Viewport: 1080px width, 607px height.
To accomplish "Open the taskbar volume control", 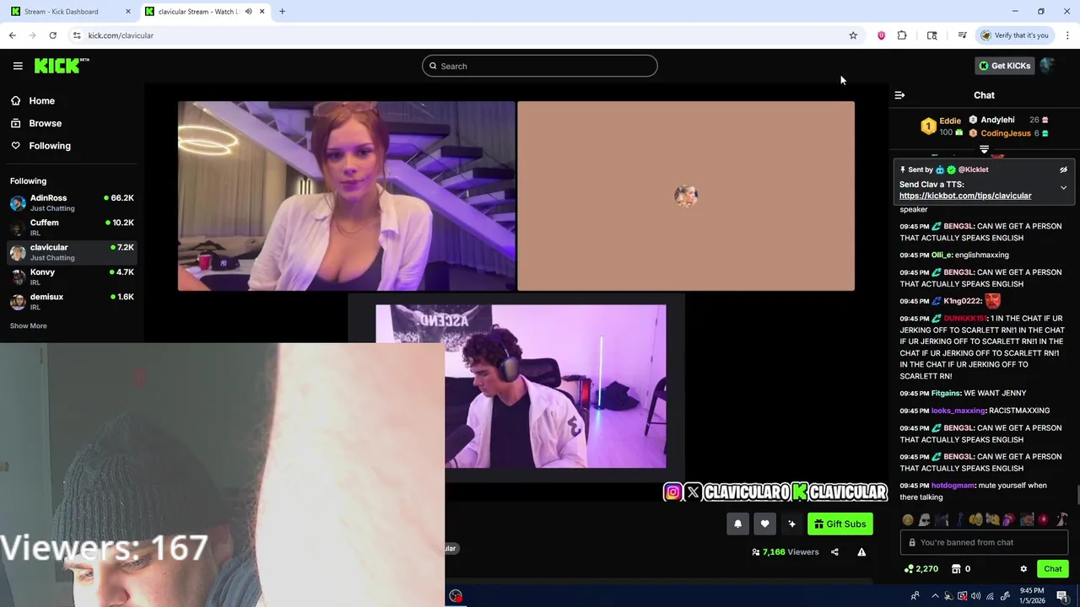I will pos(975,596).
